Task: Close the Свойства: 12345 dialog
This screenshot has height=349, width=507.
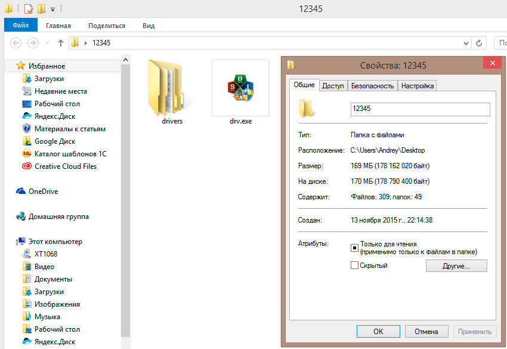Action: pos(493,63)
